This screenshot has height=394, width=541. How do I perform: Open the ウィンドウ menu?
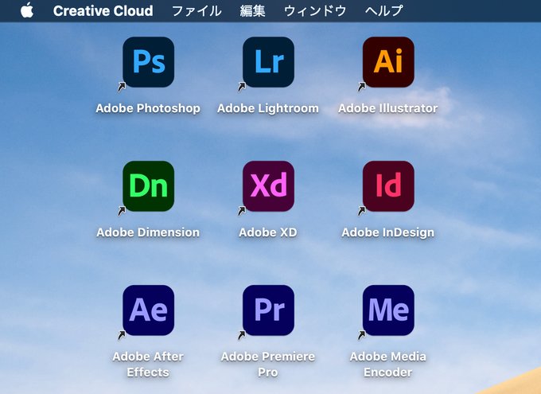pos(315,10)
